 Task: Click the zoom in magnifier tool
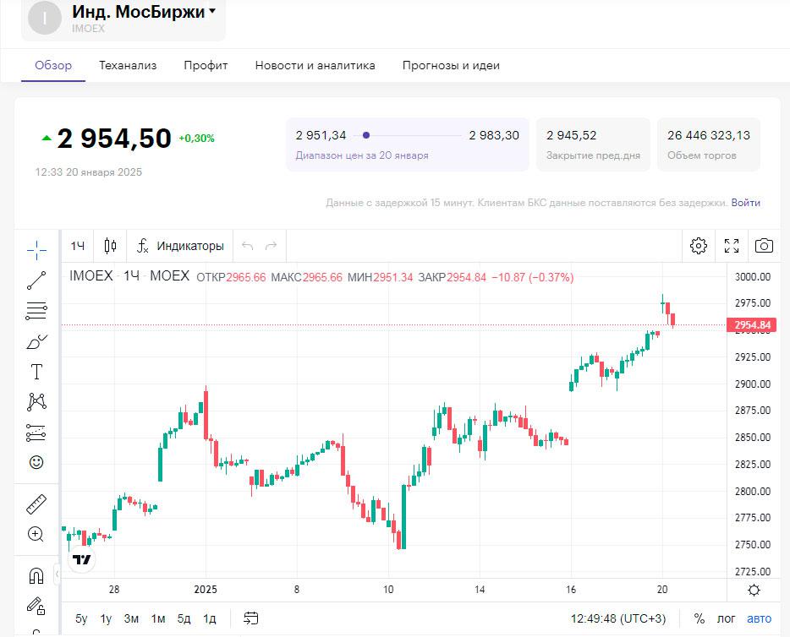coord(36,534)
